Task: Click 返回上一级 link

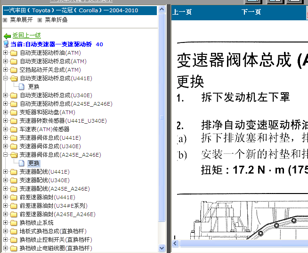Action: click(27, 35)
